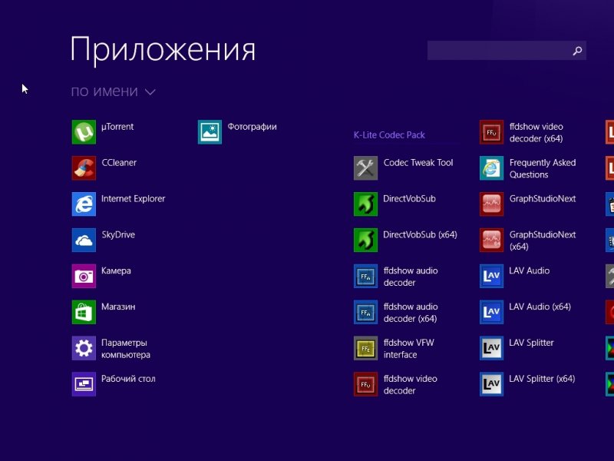614x461 pixels.
Task: Click the DirectVobSub green arrow icon
Action: point(366,204)
